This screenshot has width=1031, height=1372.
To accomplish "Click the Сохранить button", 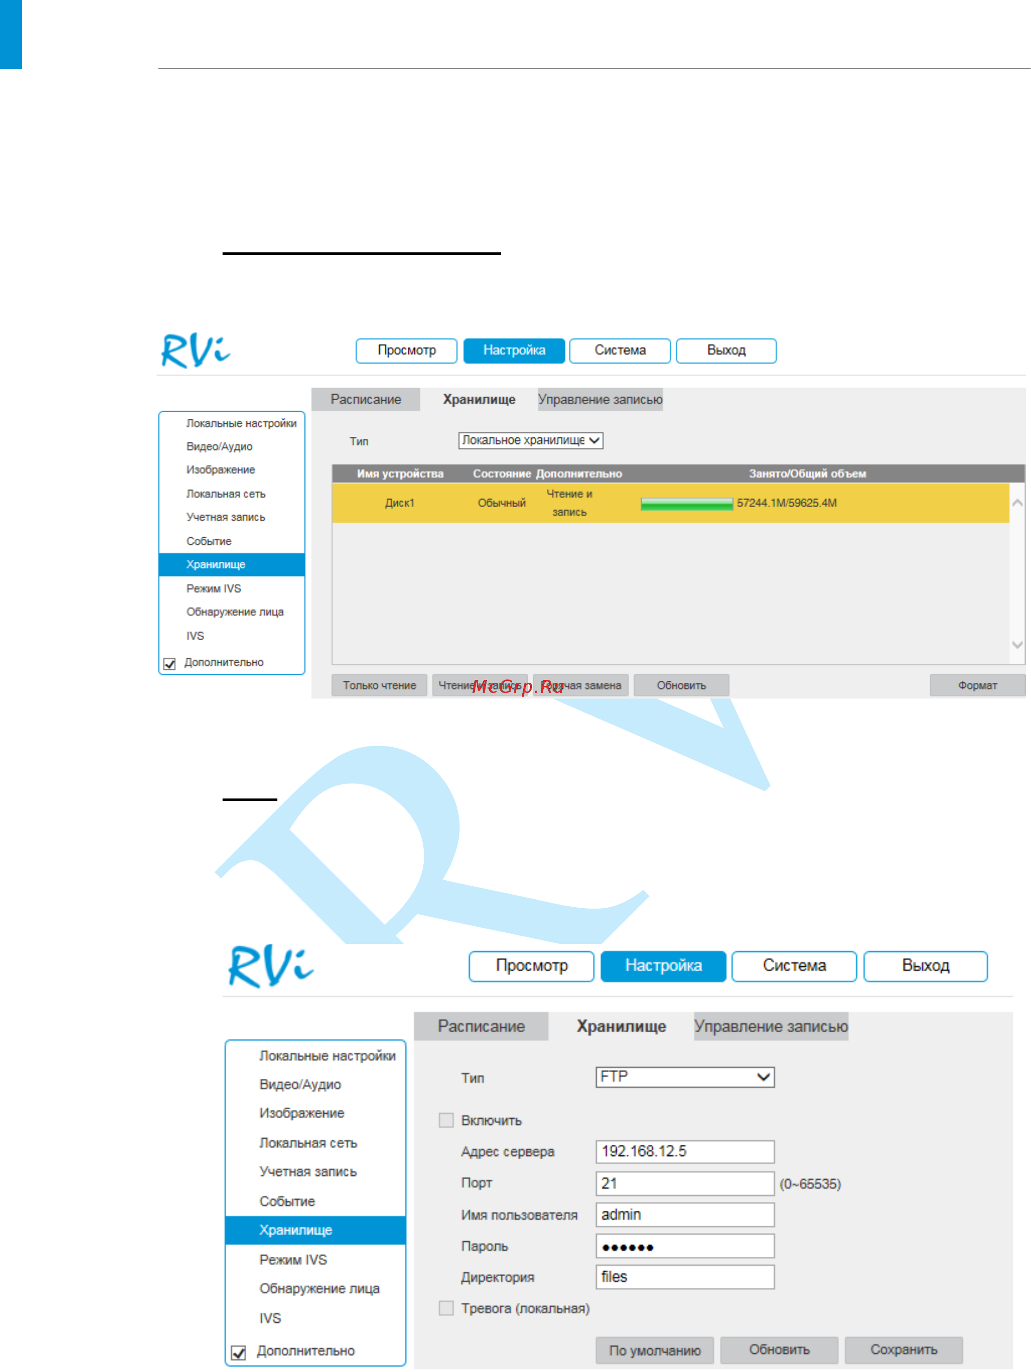I will [904, 1351].
